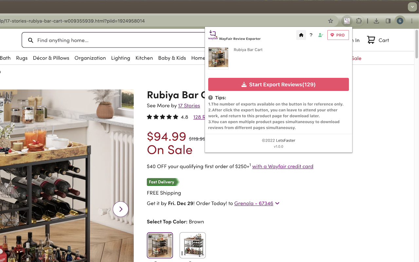Open the help question mark in popup
The width and height of the screenshot is (419, 262).
(311, 35)
